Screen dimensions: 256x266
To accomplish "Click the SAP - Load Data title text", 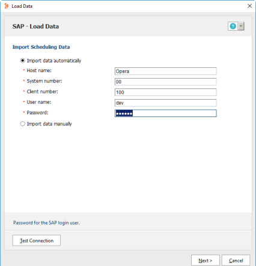I will click(x=35, y=26).
